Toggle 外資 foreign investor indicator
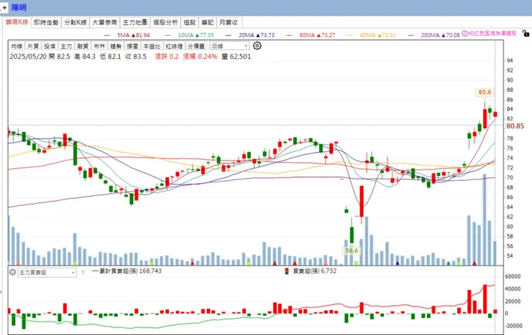Image resolution: width=532 pixels, height=335 pixels. coord(33,46)
